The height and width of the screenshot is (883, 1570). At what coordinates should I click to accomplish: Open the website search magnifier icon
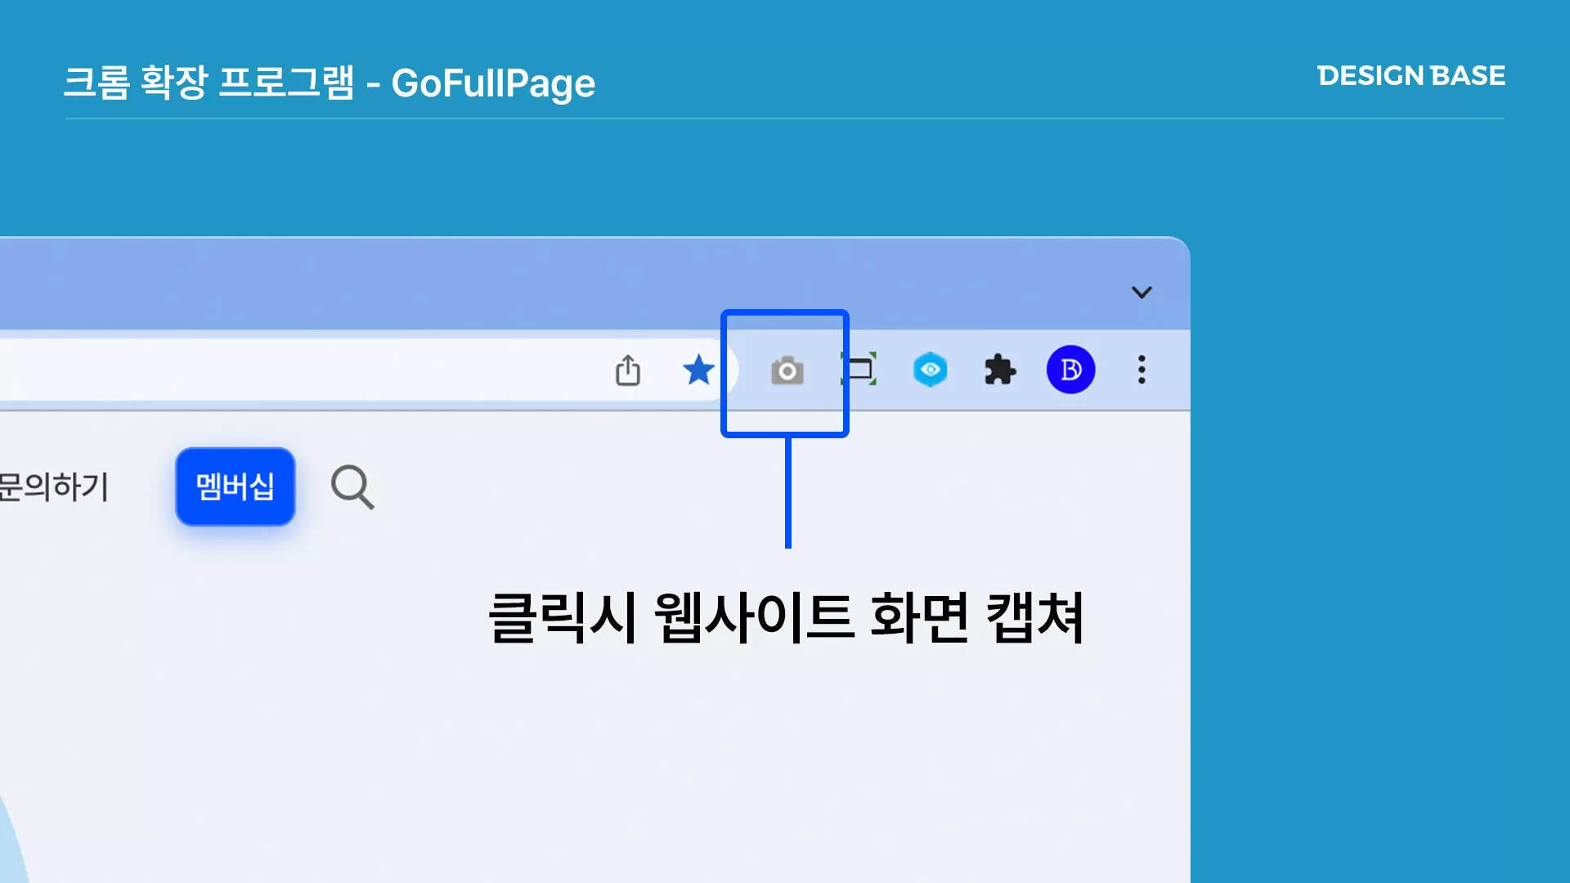(352, 487)
